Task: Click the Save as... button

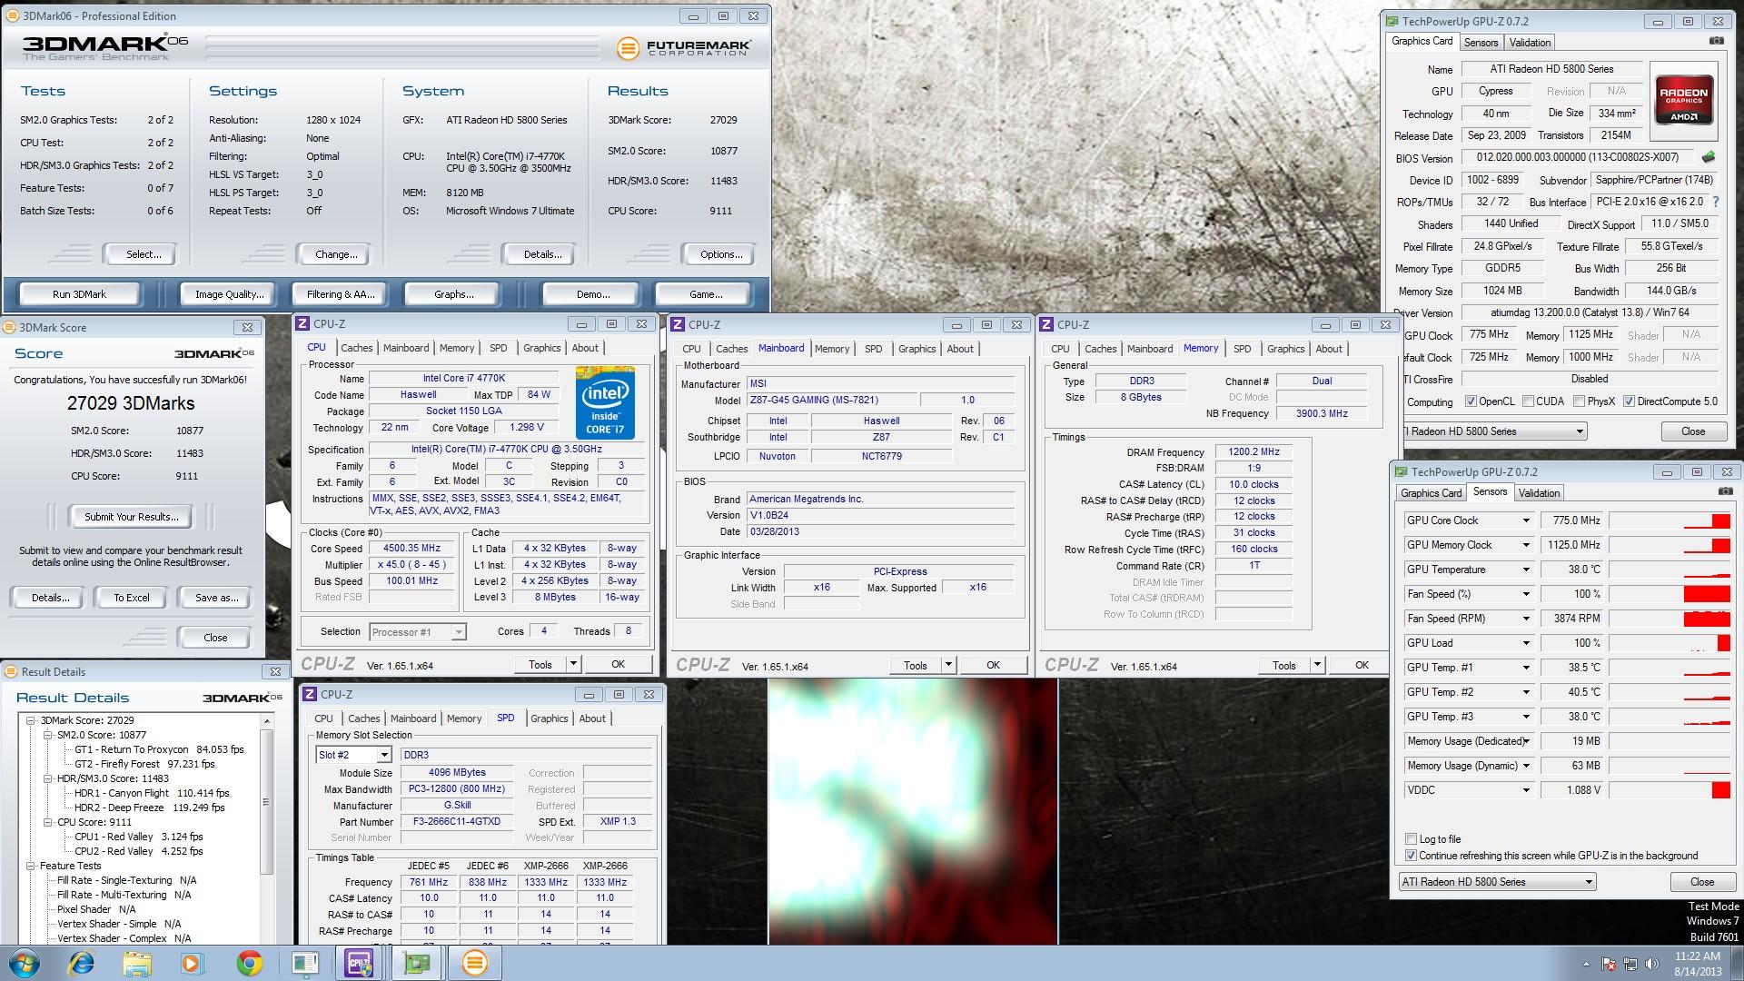Action: pos(217,598)
